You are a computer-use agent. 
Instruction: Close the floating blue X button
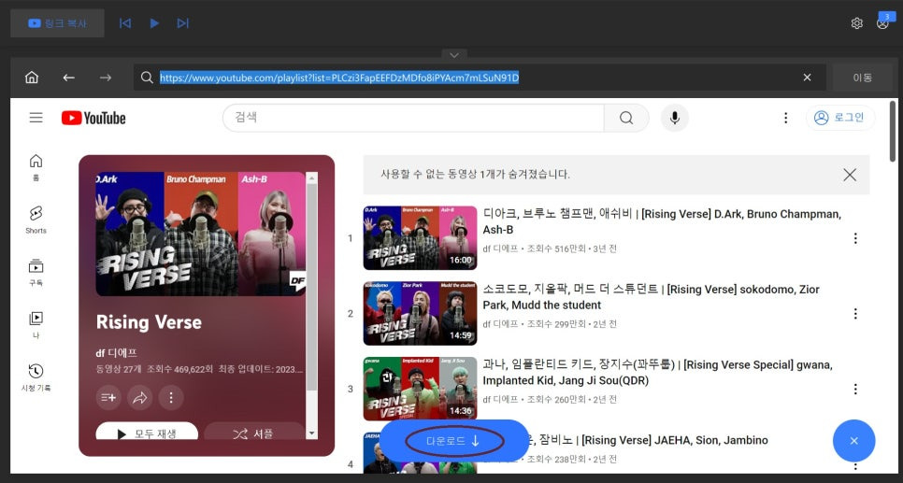(x=854, y=440)
